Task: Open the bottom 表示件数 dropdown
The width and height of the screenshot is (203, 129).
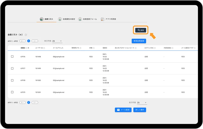Action: [142, 103]
